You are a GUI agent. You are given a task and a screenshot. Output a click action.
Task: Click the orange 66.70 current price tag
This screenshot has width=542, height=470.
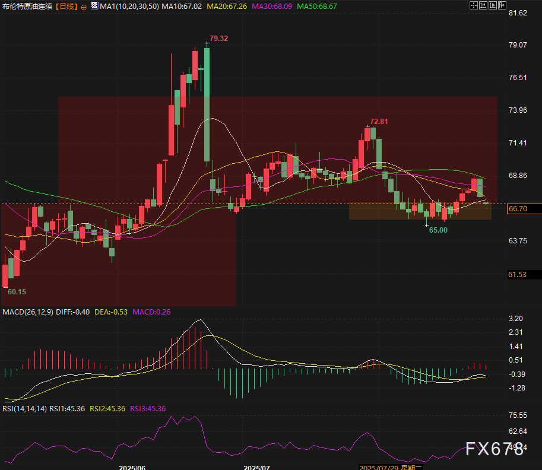click(x=518, y=209)
